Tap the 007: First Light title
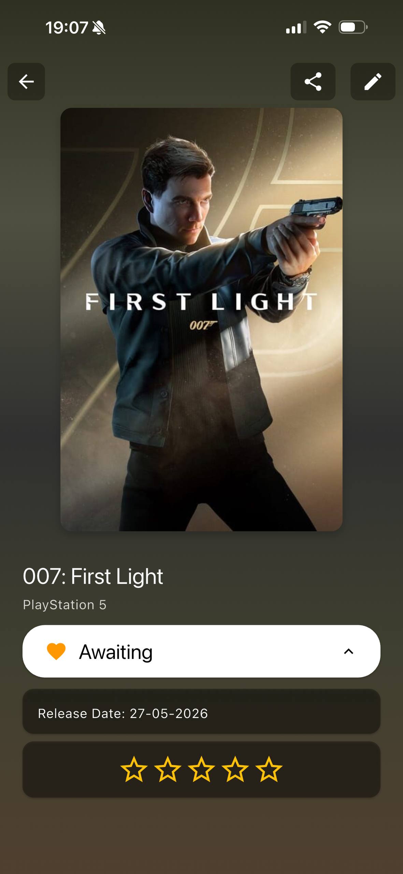403x874 pixels. [x=93, y=577]
